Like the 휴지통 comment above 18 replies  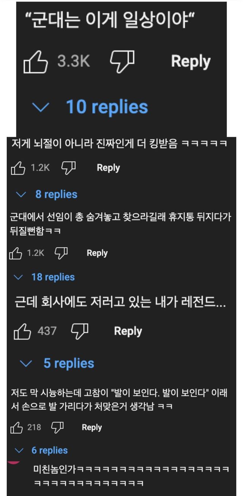click(x=16, y=253)
